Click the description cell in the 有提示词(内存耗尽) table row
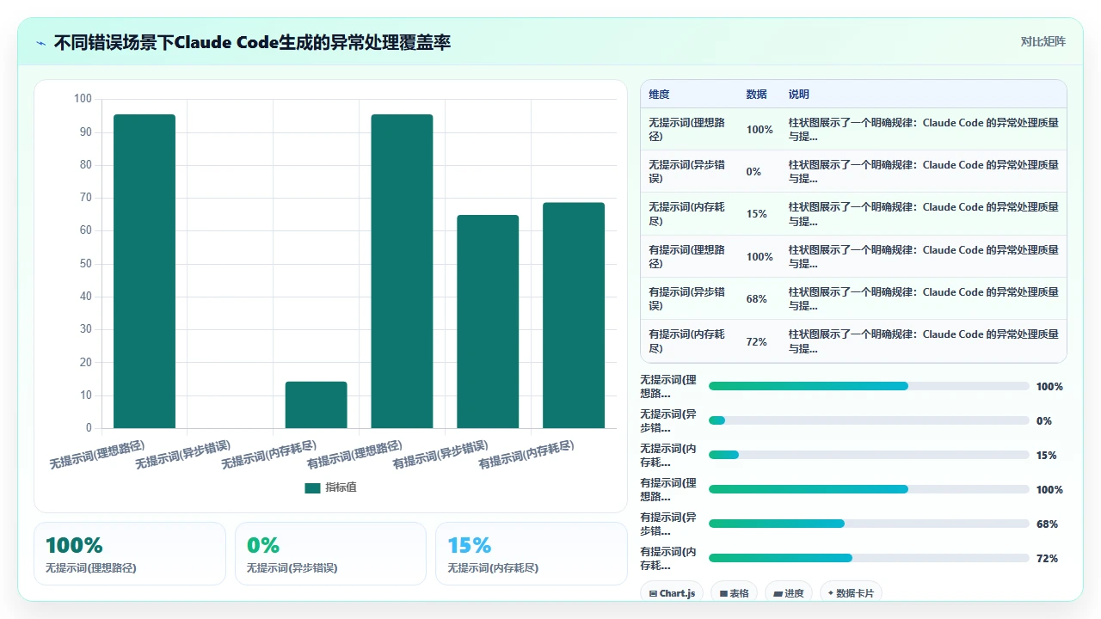This screenshot has height=619, width=1101. 924,341
